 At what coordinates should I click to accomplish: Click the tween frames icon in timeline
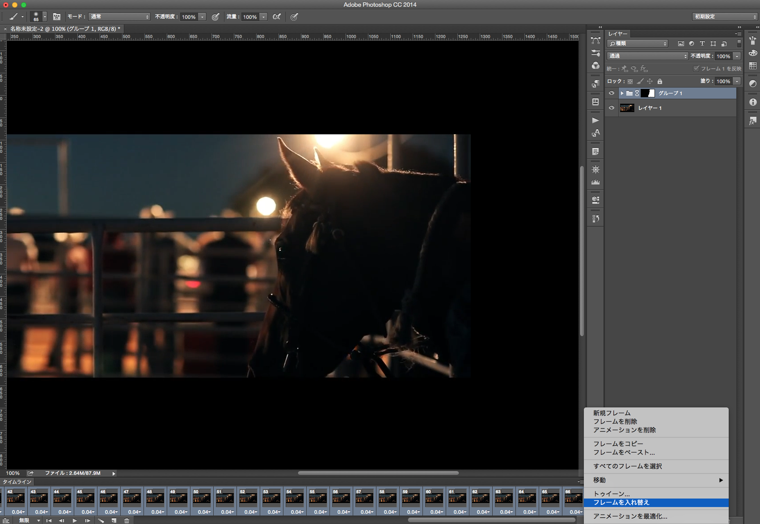click(101, 520)
